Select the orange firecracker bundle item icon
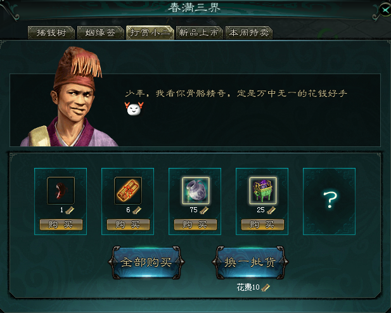This screenshot has height=313, width=391. coord(128,191)
